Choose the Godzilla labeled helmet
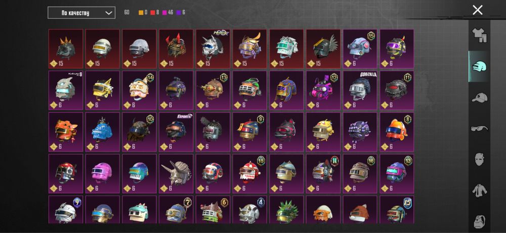This screenshot has width=506, height=233. pyautogui.click(x=360, y=90)
